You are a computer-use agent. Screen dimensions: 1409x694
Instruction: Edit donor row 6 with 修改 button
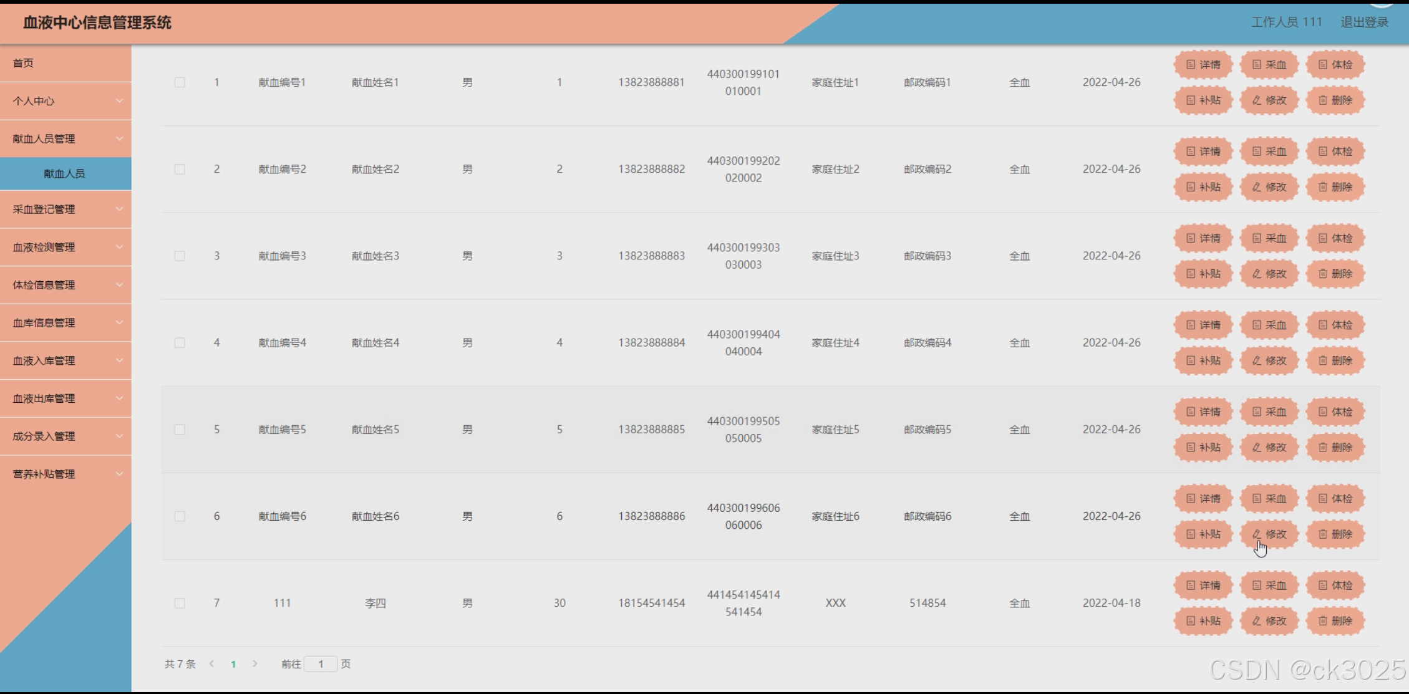[1269, 534]
